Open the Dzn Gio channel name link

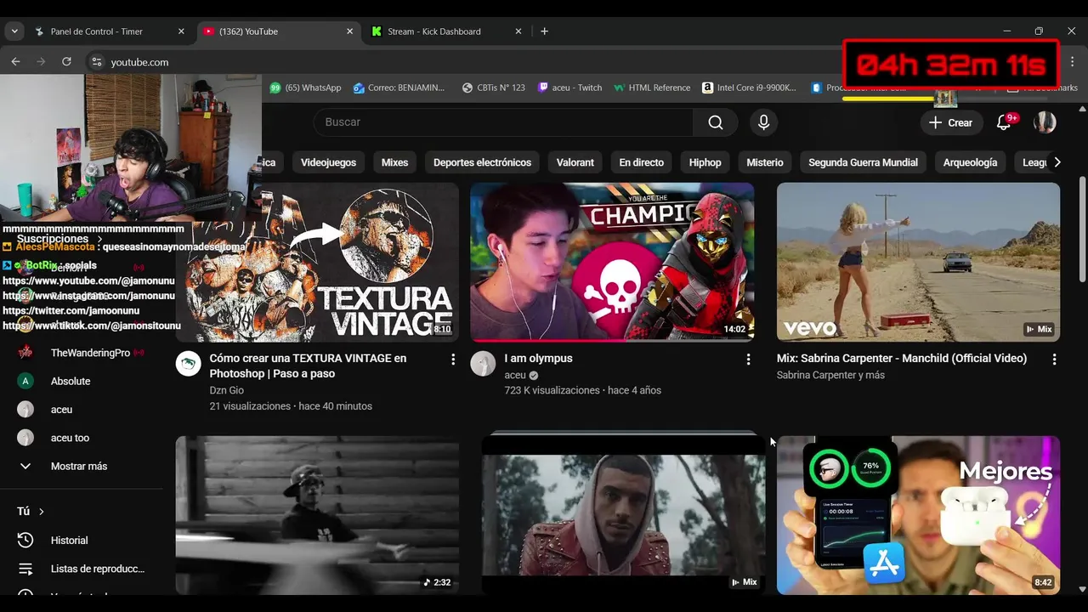point(227,390)
